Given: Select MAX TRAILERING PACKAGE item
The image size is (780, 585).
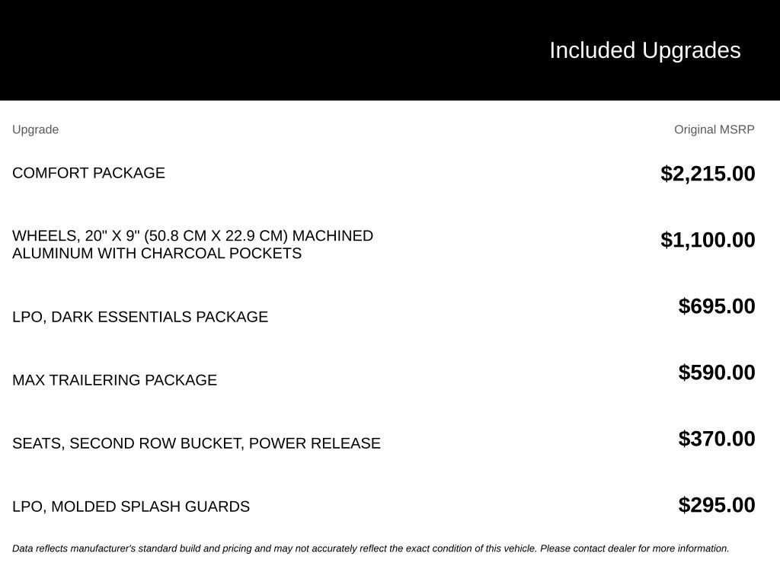Looking at the screenshot, I should pyautogui.click(x=114, y=380).
